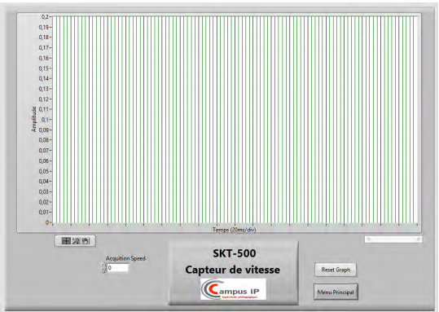Activate the graph zoom magnifier tool
Viewport: 439px width, 312px height.
tap(76, 241)
